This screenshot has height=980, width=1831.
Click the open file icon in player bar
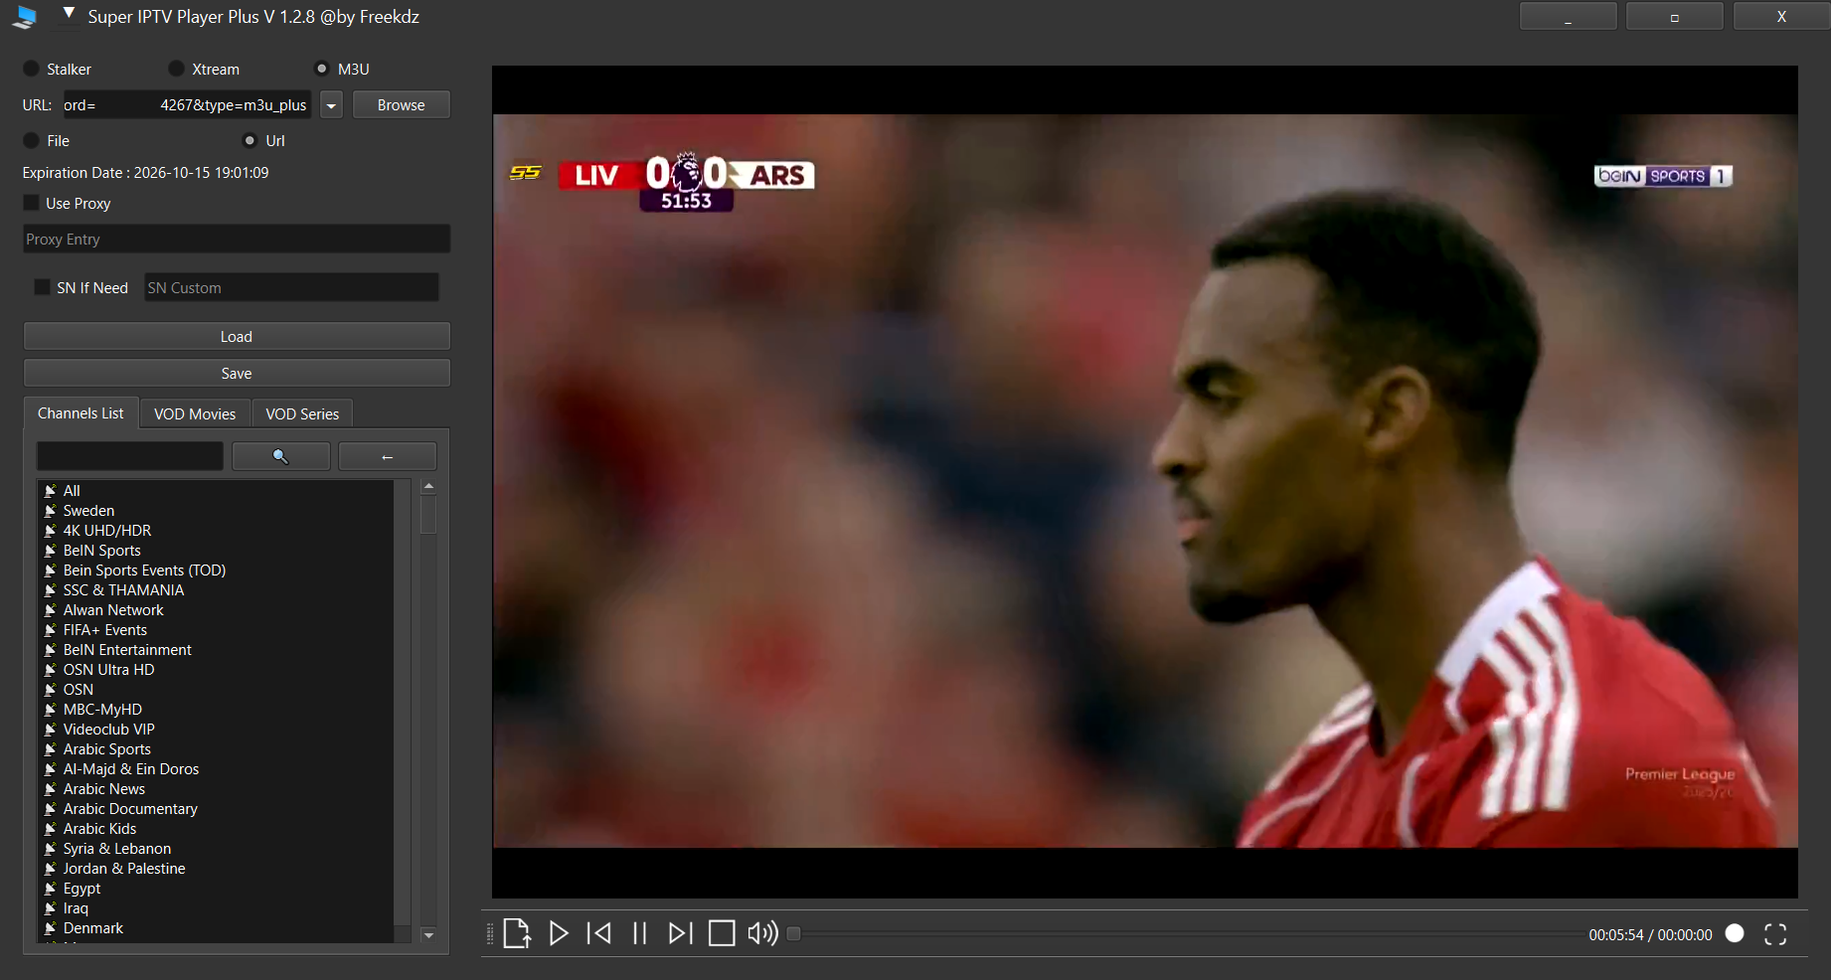(x=517, y=933)
